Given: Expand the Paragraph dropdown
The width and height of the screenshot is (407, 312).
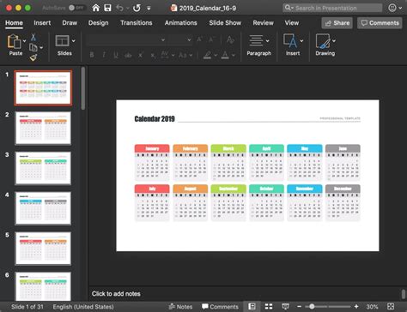Looking at the screenshot, I should coord(267,41).
